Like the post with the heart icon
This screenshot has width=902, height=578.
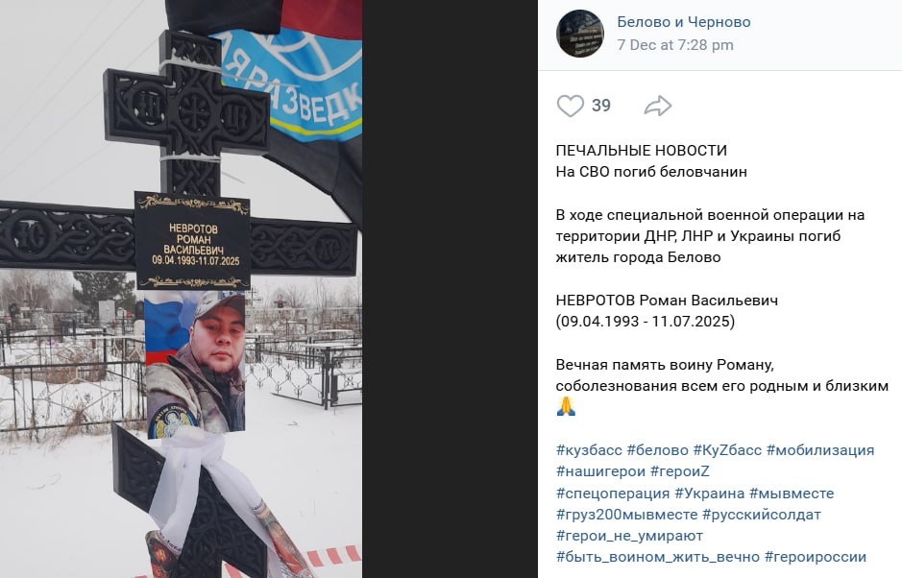click(570, 106)
